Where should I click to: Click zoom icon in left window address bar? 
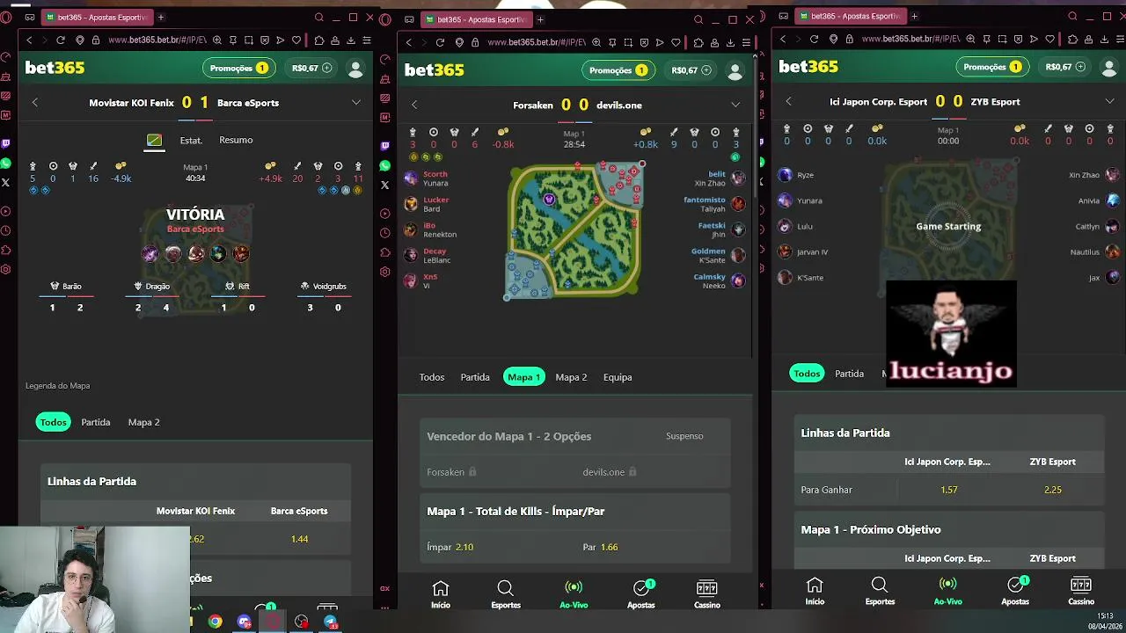pos(216,40)
